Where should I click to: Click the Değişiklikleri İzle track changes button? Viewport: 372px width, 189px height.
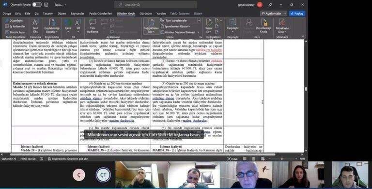pyautogui.click(x=151, y=26)
